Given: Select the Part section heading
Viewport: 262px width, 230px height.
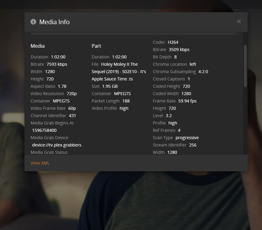Looking at the screenshot, I should [x=96, y=46].
